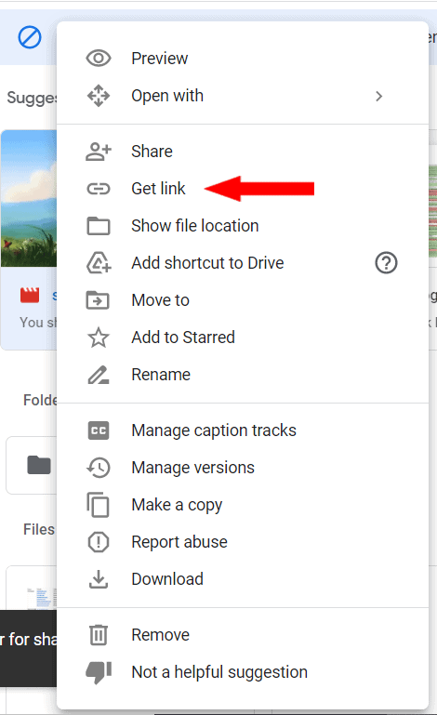The height and width of the screenshot is (715, 437).
Task: Click the Share person-plus icon
Action: coord(99,152)
